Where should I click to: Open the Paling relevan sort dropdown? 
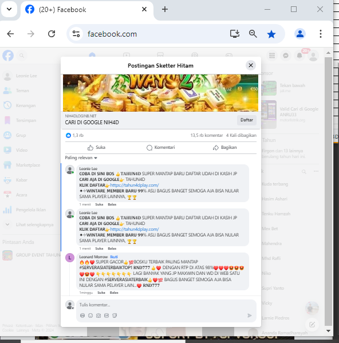(x=81, y=157)
